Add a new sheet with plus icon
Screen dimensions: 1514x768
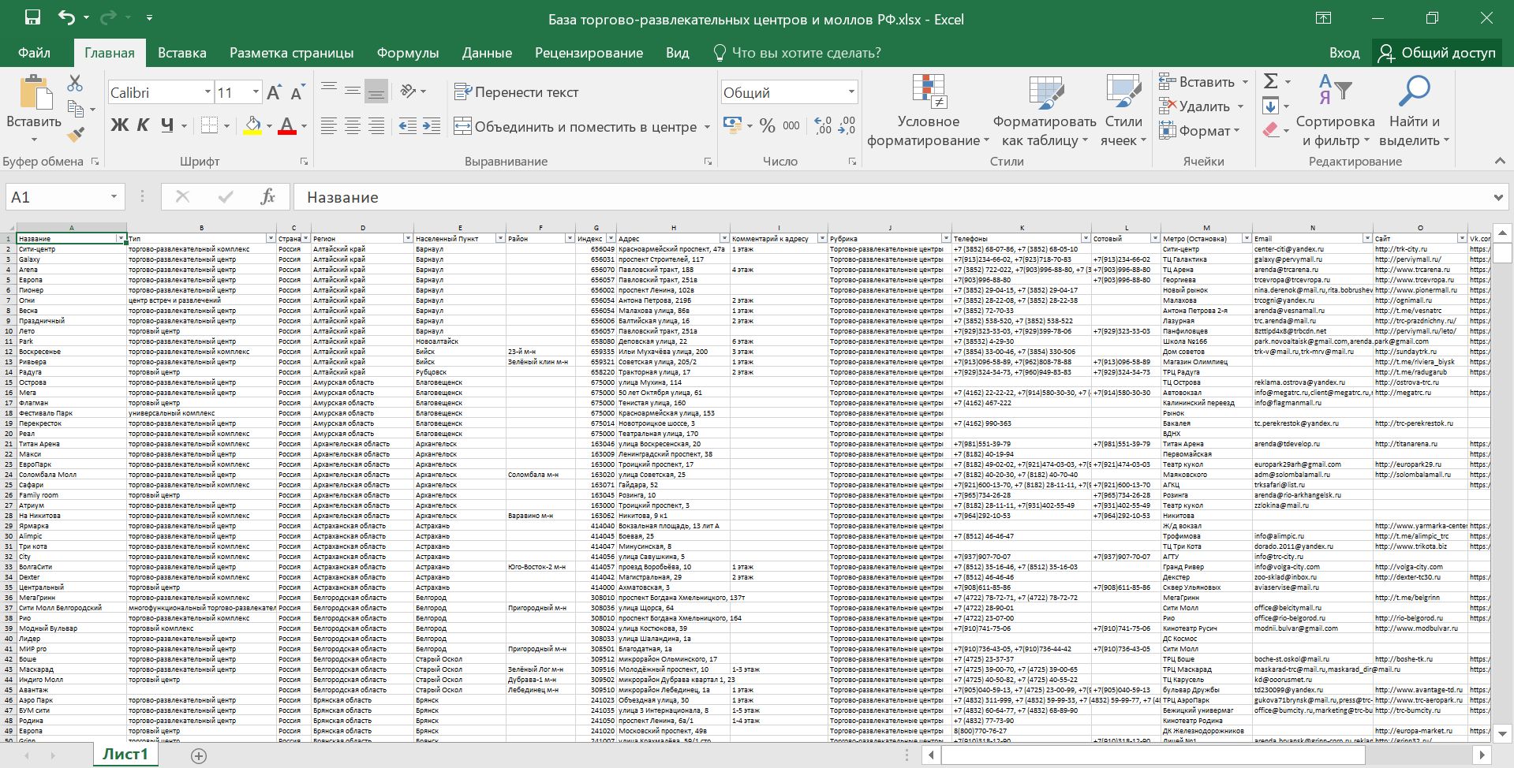tap(199, 755)
